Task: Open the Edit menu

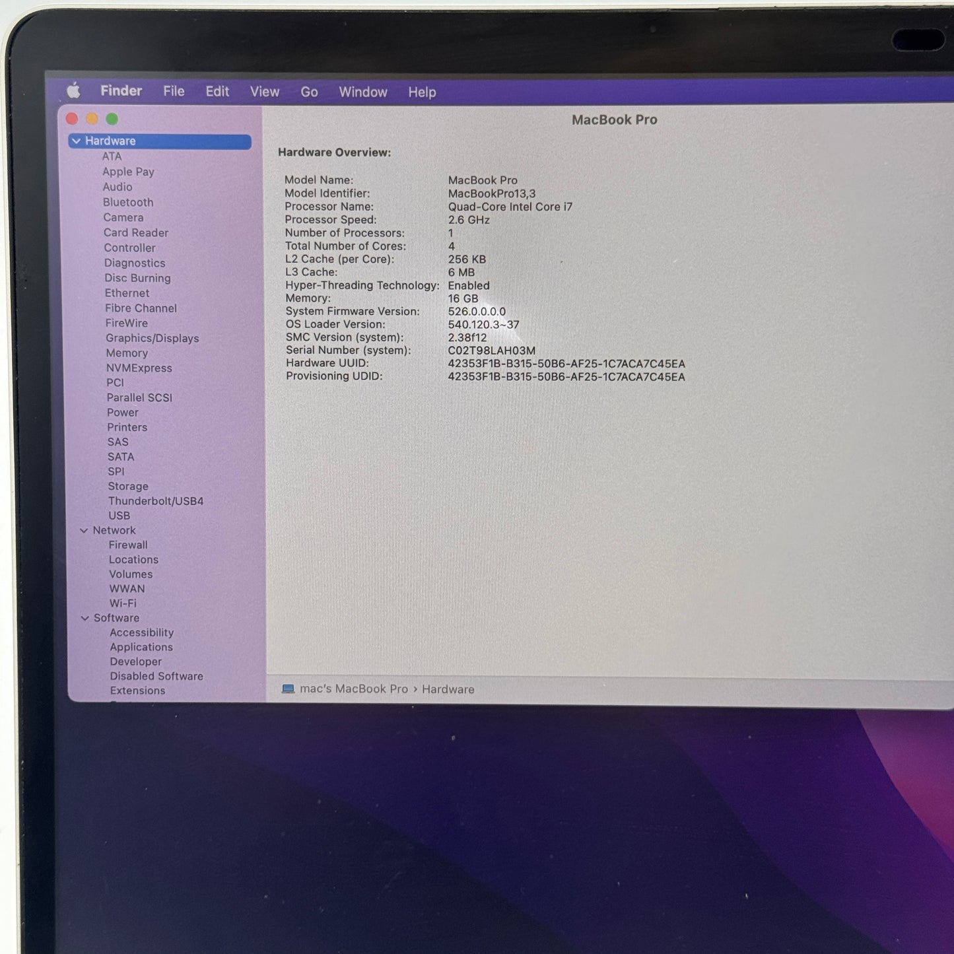Action: (x=217, y=92)
